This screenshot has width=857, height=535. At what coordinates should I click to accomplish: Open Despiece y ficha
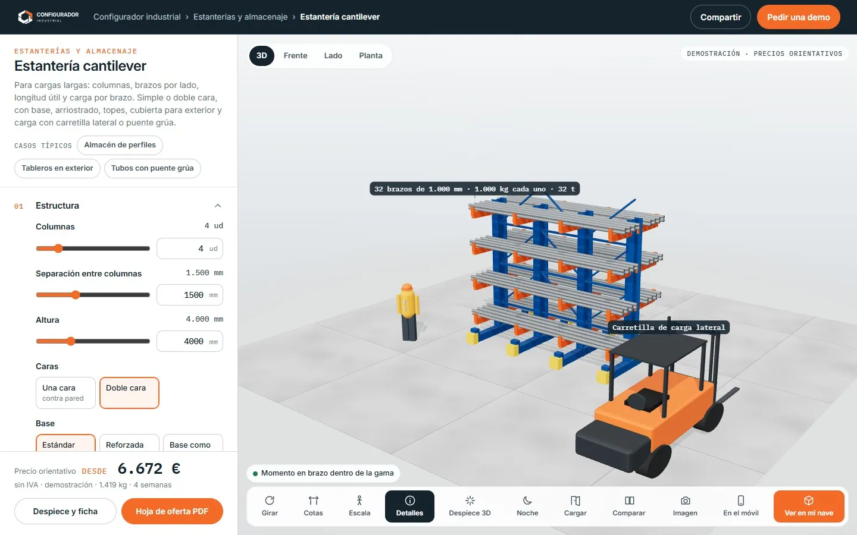(x=65, y=511)
